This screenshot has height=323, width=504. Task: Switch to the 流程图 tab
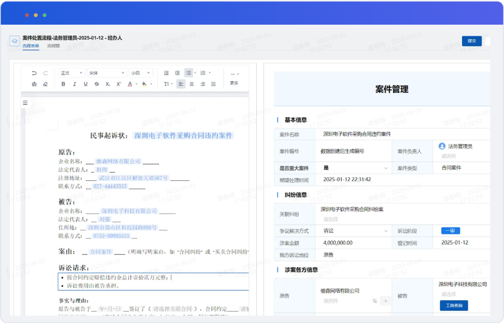coord(53,46)
